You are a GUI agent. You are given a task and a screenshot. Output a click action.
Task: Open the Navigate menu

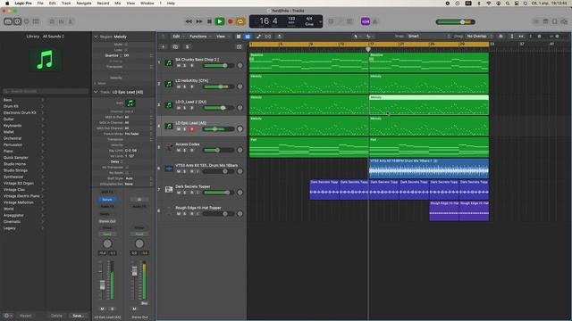(x=84, y=4)
